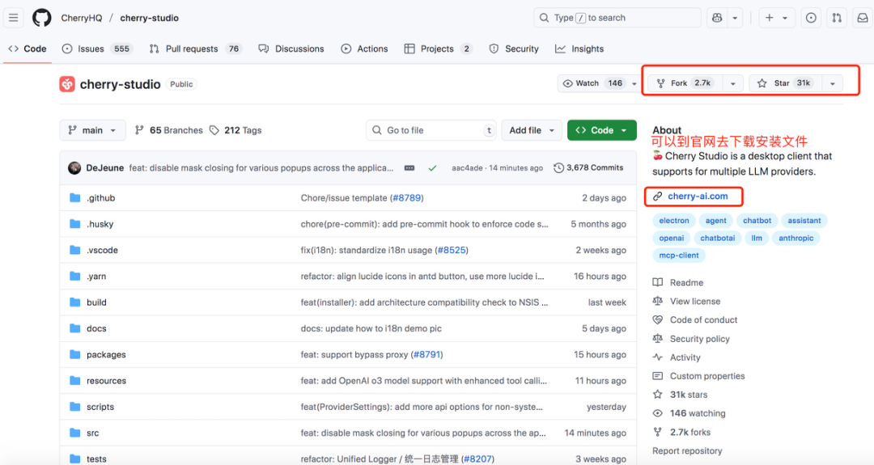Open the .husky folder

[100, 224]
